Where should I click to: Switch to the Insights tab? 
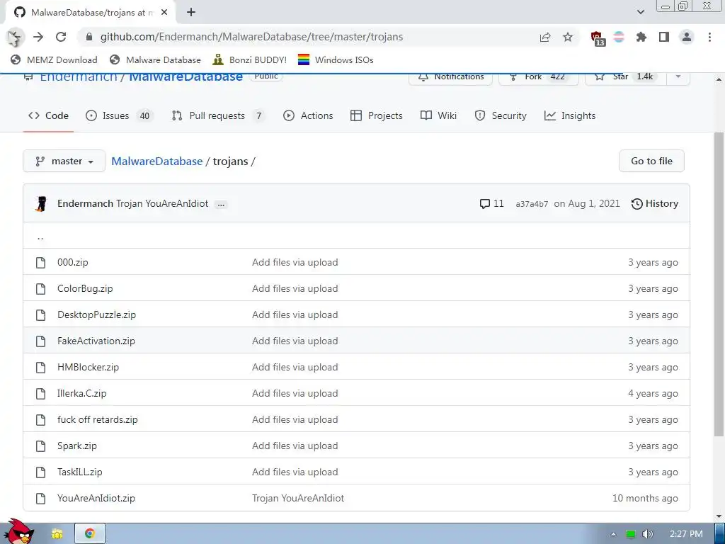pos(570,115)
